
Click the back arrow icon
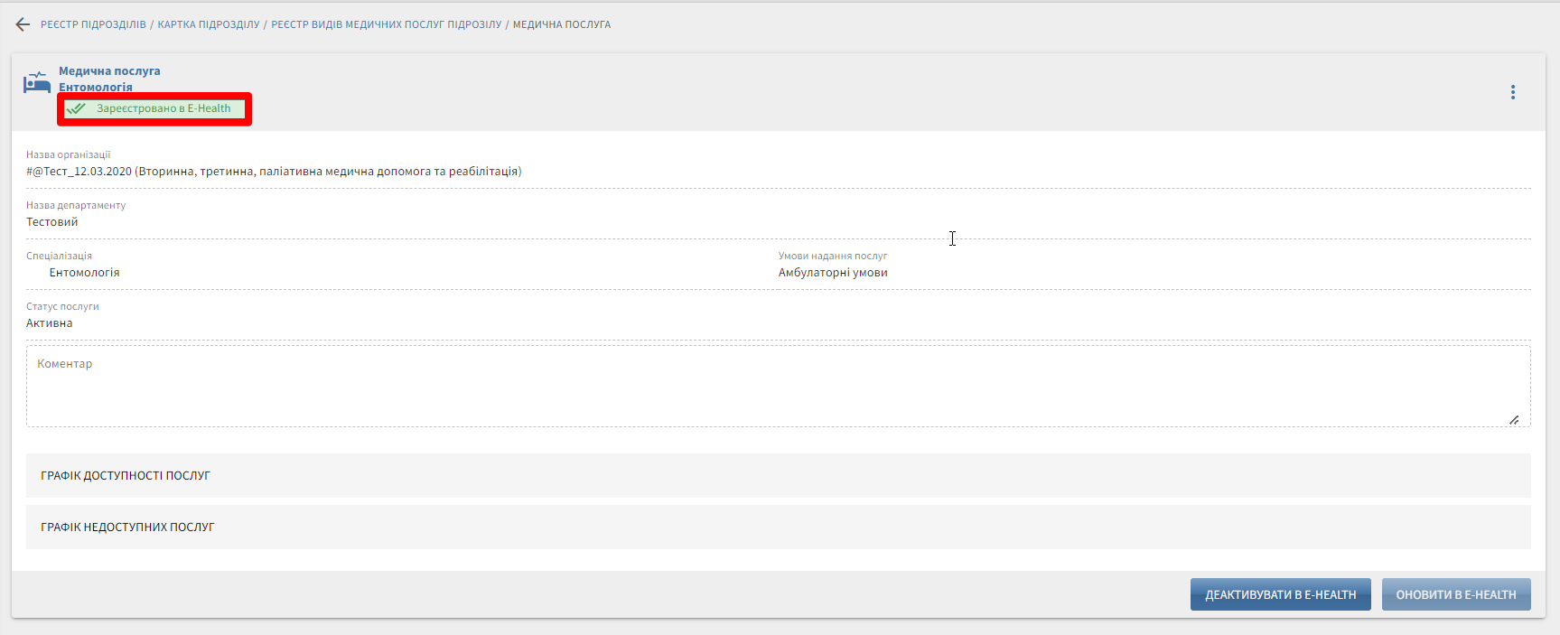[23, 24]
